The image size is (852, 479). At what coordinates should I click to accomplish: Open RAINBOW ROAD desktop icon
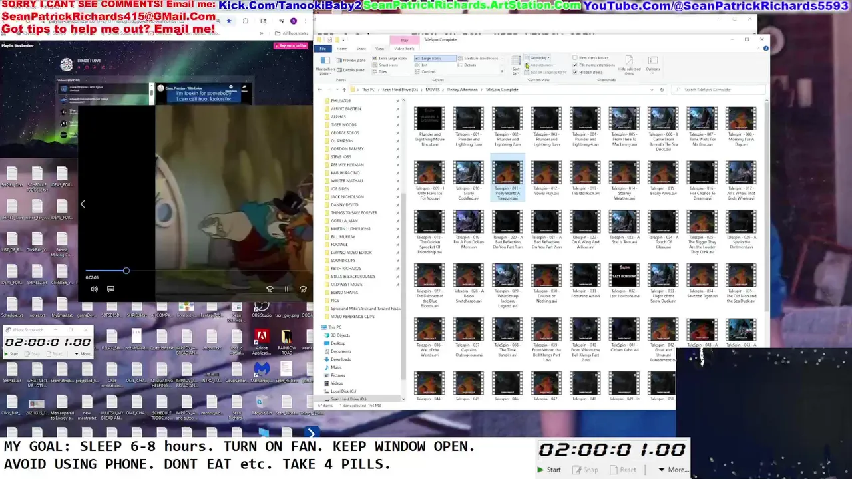pos(286,340)
